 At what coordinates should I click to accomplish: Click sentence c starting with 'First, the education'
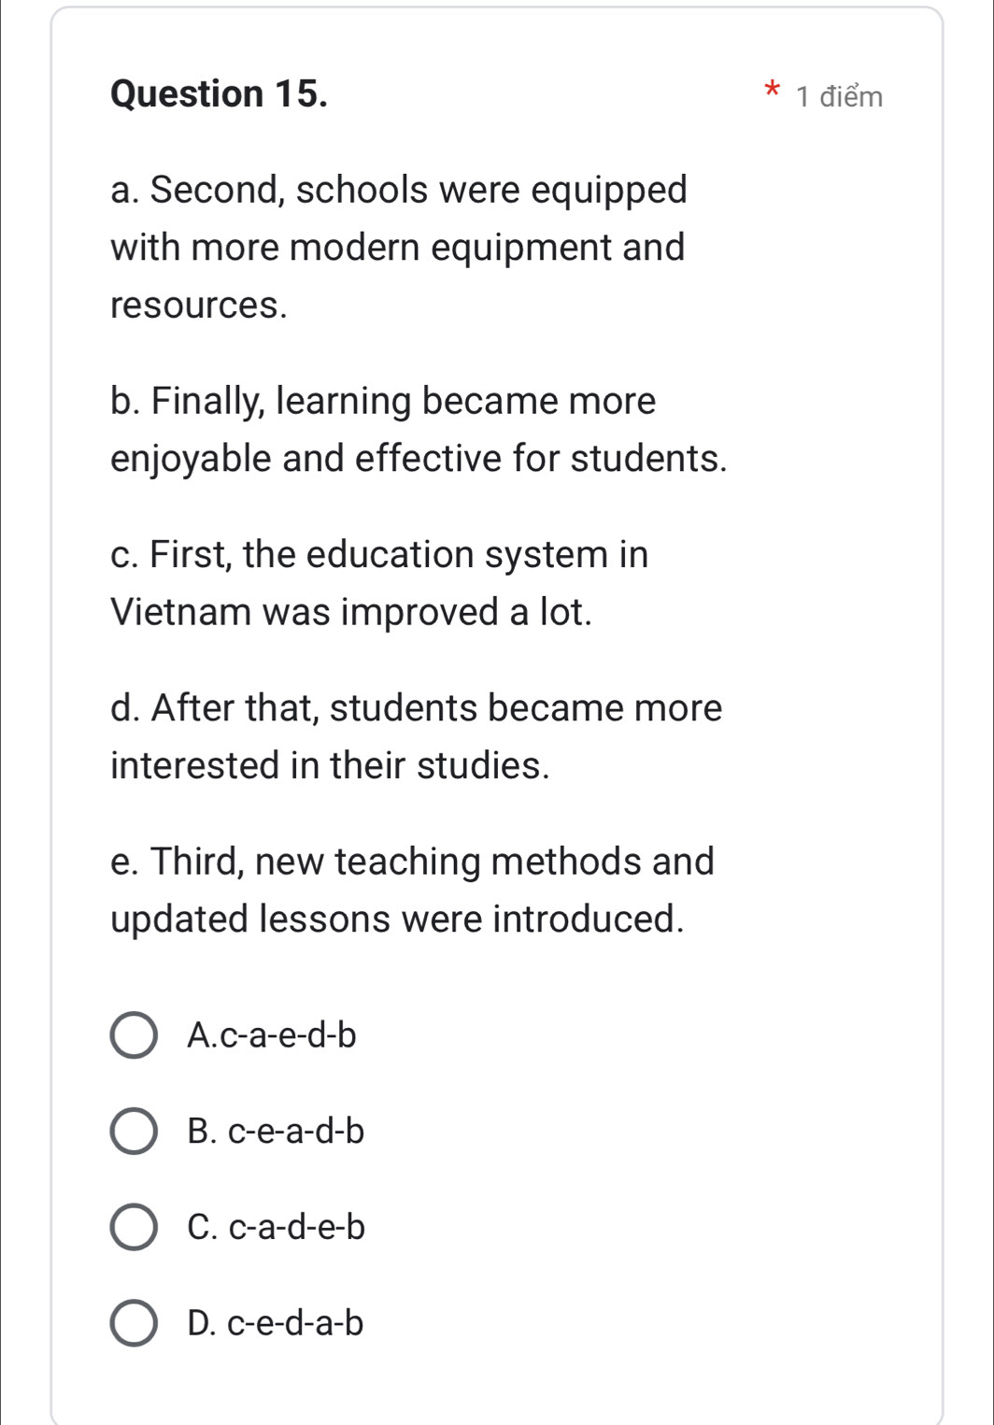click(x=379, y=583)
